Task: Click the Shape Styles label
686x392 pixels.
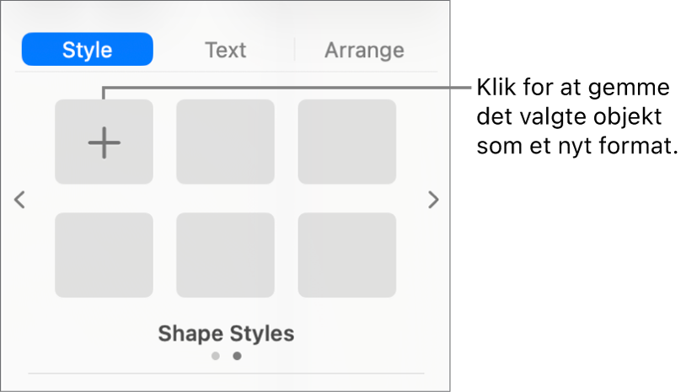Action: [226, 334]
